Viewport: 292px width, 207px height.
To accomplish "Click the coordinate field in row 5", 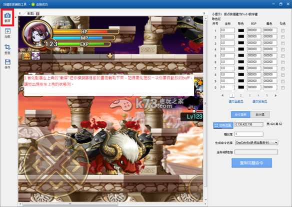I will tap(227, 56).
